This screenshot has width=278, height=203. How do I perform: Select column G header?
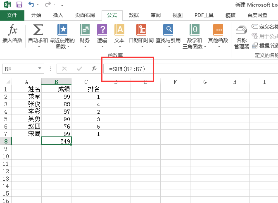(205, 82)
